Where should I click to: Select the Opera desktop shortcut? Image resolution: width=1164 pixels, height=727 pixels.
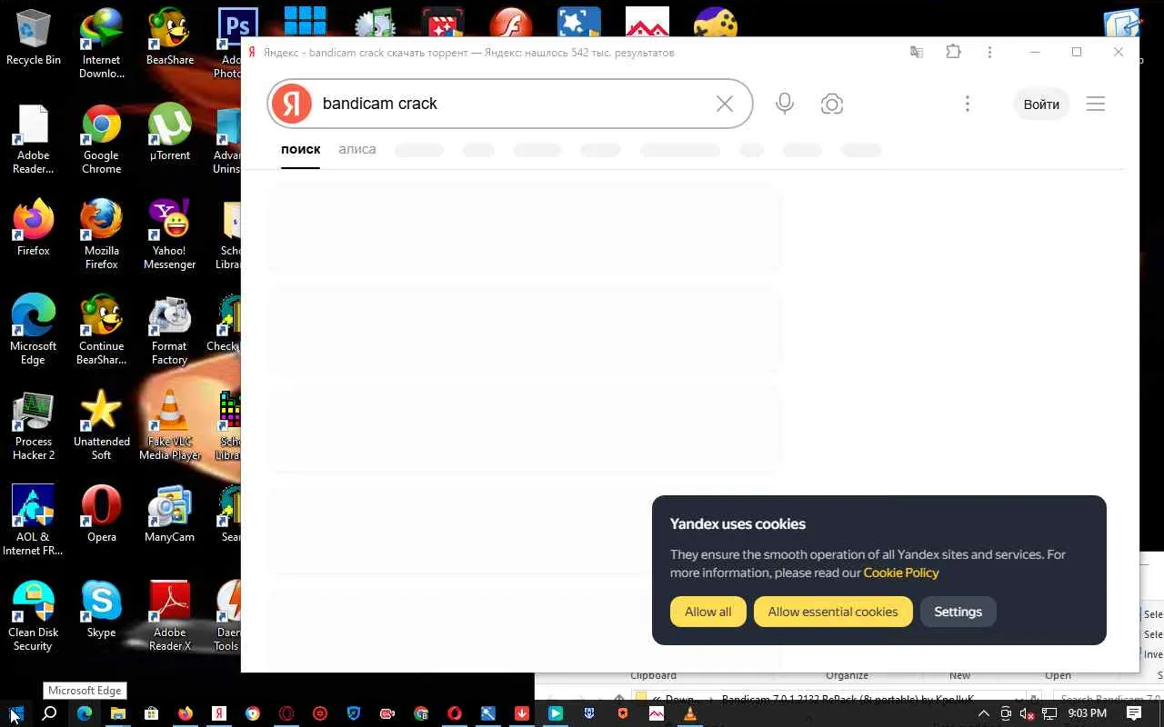102,515
